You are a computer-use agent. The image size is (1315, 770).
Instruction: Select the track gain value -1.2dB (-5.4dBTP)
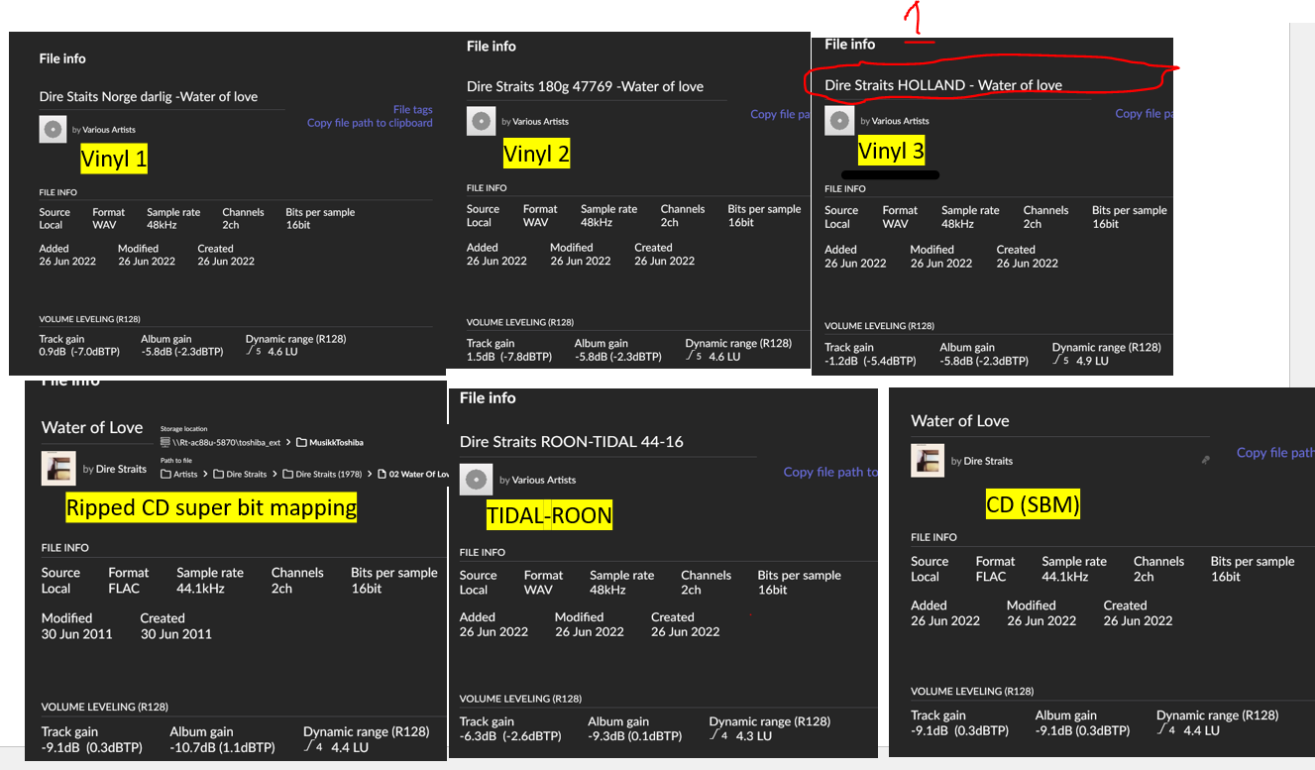pos(869,361)
